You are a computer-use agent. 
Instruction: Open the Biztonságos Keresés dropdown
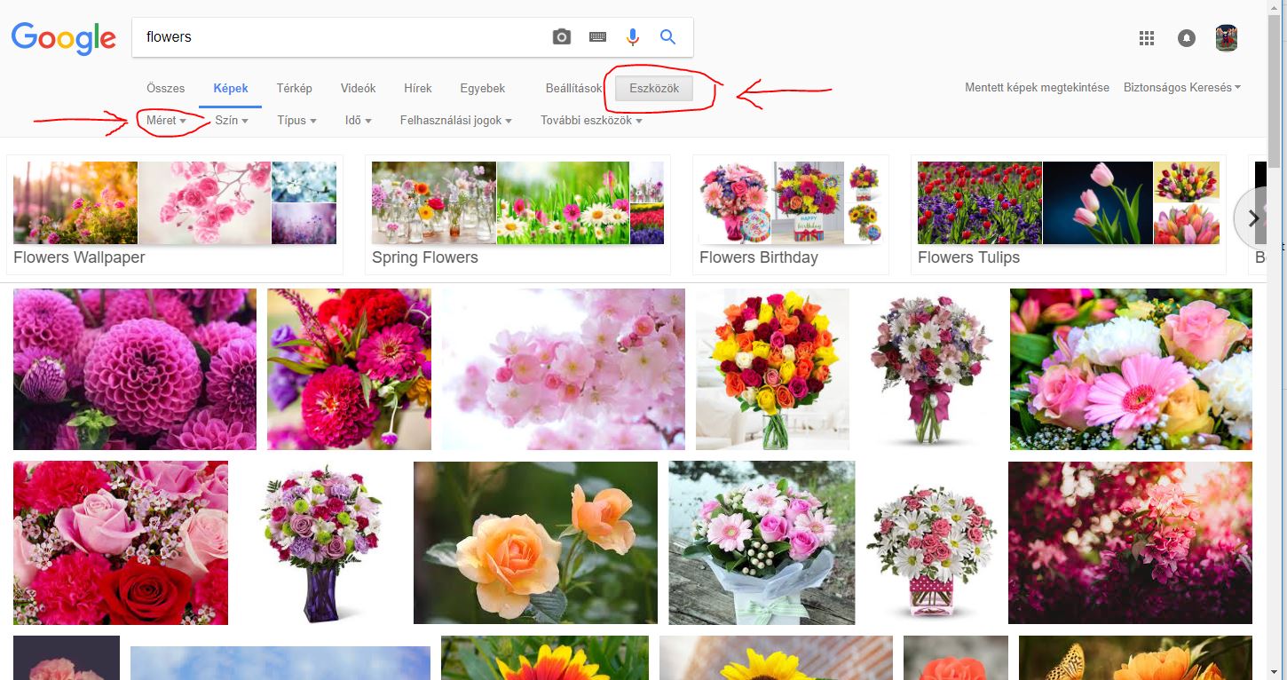[1181, 88]
